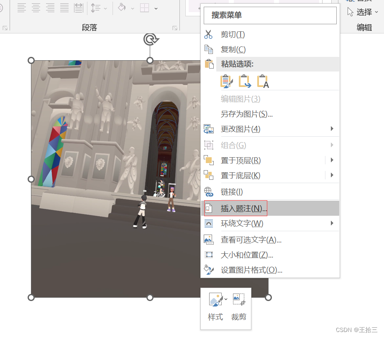Click the Keep Text Only paste icon
Screen dimensions: 384x337
[263, 81]
